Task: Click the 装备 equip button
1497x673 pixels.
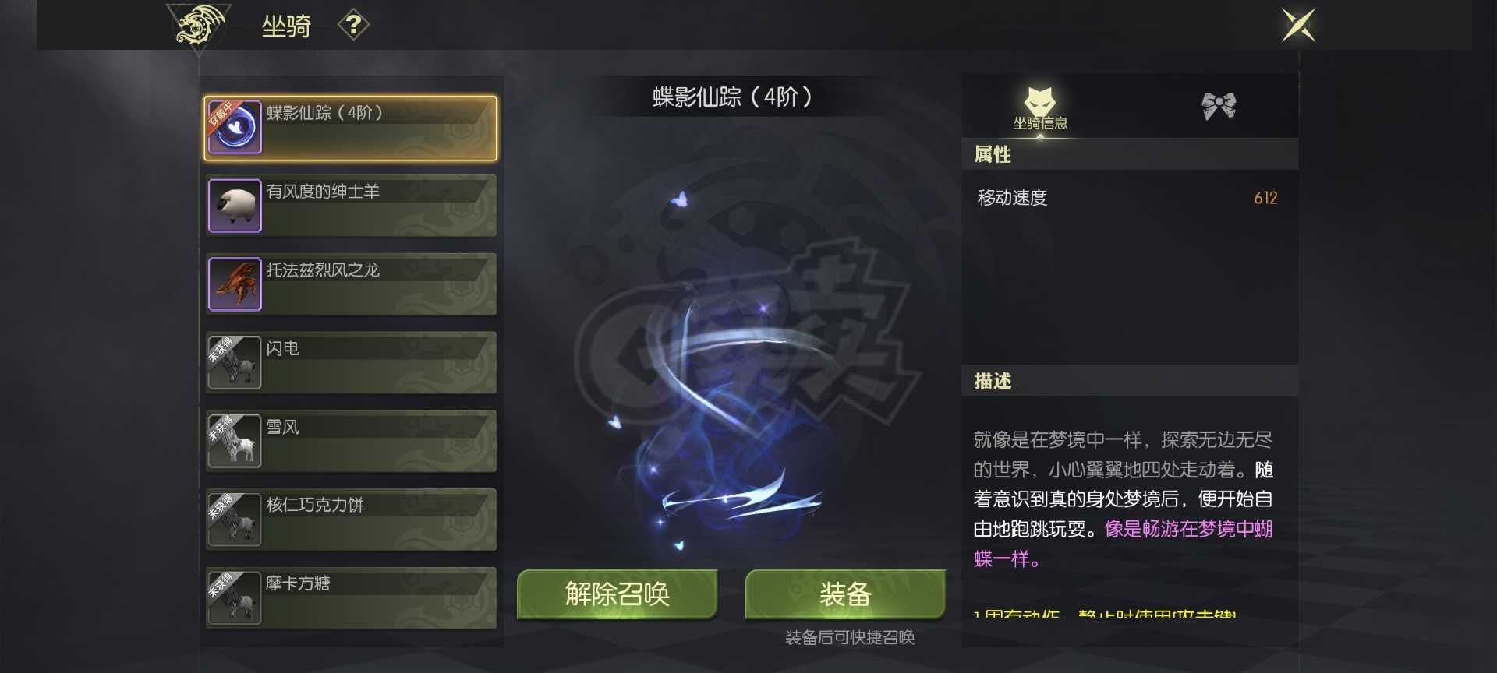Action: (845, 594)
